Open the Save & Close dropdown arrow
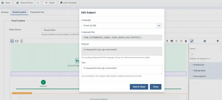Image resolution: width=222 pixels, height=100 pixels. 38,3
